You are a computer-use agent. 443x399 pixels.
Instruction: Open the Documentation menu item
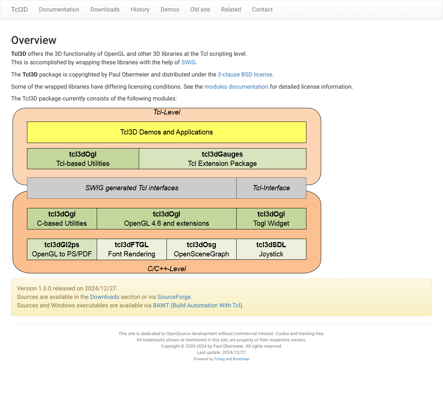coord(59,10)
